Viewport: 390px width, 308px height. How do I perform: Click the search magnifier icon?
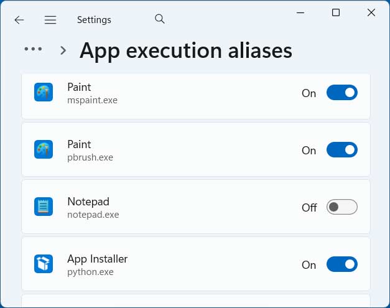point(160,19)
